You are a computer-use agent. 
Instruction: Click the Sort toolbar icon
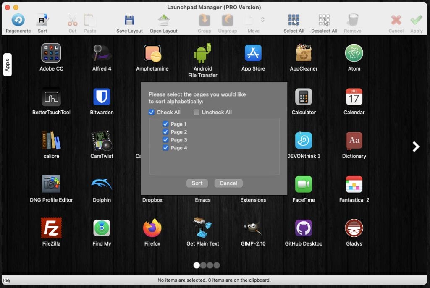[x=42, y=20]
